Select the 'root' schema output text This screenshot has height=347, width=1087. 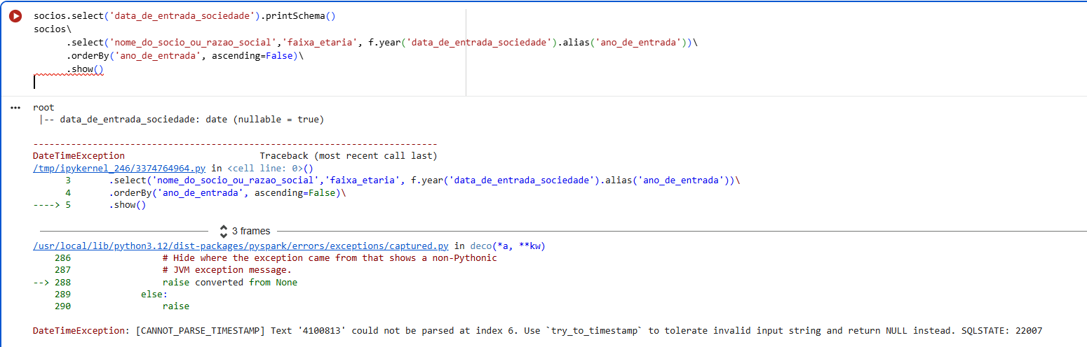[x=43, y=108]
